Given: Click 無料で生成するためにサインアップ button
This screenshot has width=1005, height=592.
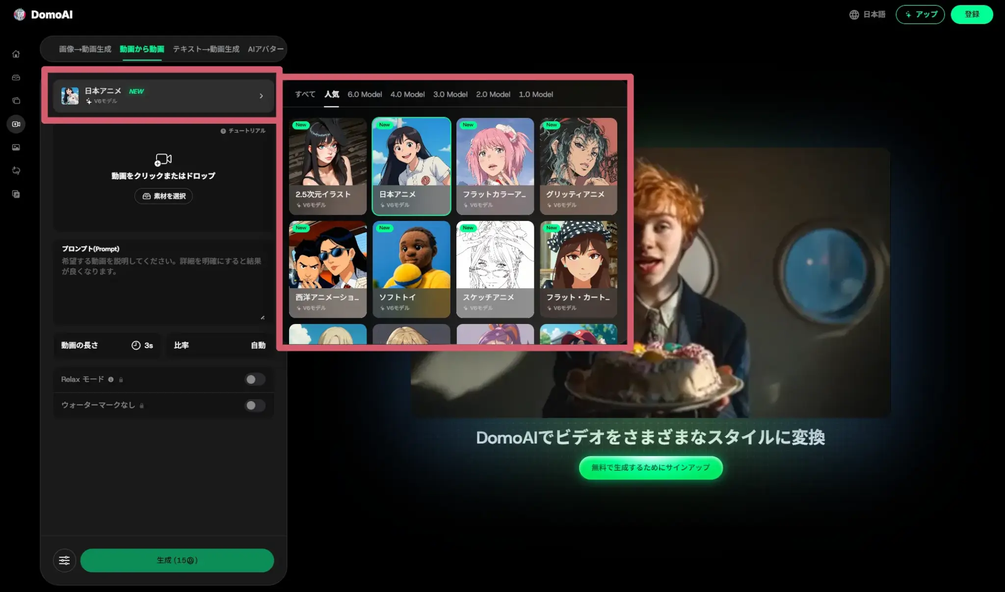Looking at the screenshot, I should tap(650, 468).
